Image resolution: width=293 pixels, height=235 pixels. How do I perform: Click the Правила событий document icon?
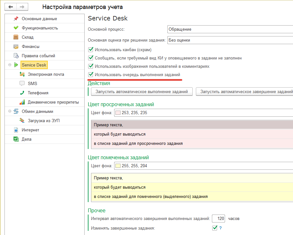pyautogui.click(x=16, y=56)
